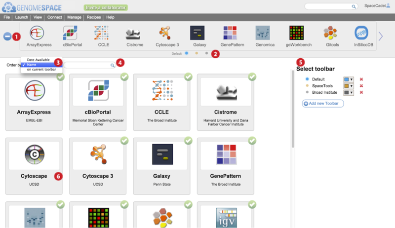Screen dimensions: 395x228
Task: Toggle the checkmark on cBioPortal card
Action: [x=124, y=77]
